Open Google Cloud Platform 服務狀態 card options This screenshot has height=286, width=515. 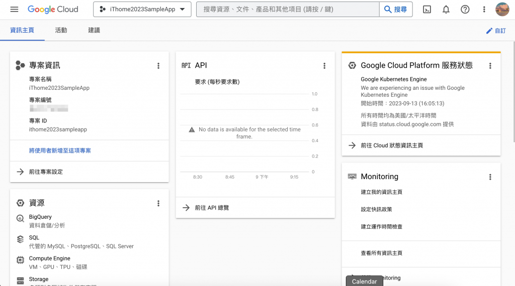tap(490, 66)
